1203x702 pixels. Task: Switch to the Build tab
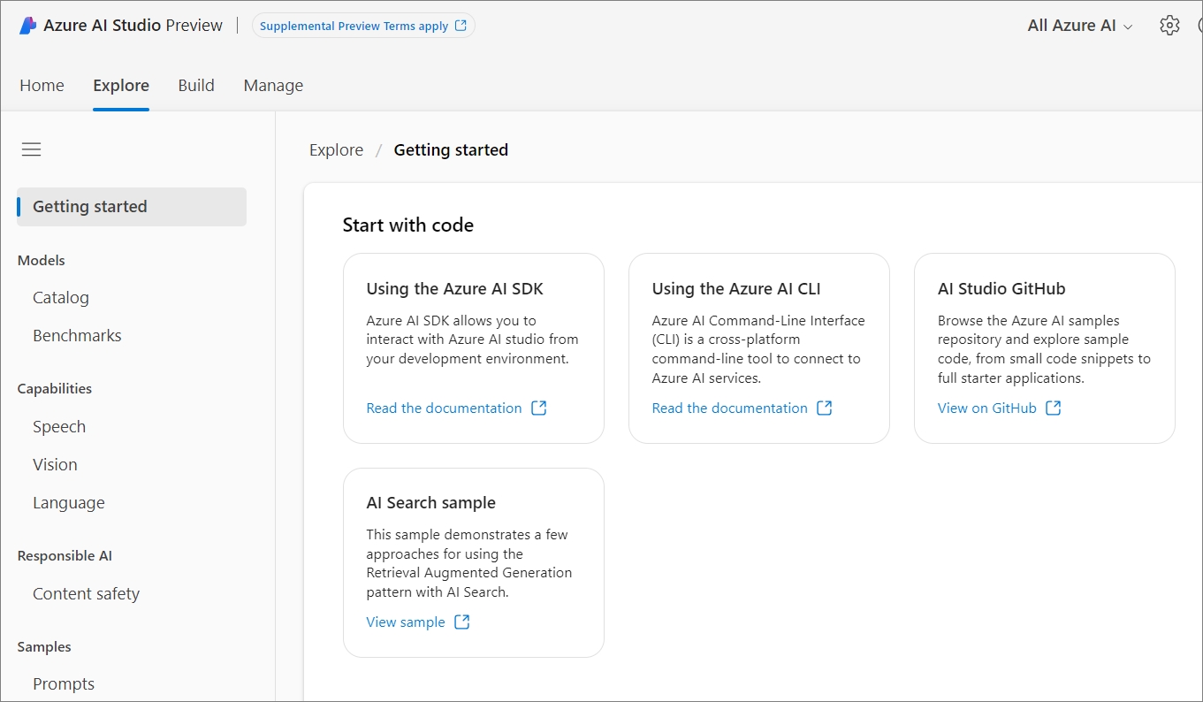click(196, 86)
